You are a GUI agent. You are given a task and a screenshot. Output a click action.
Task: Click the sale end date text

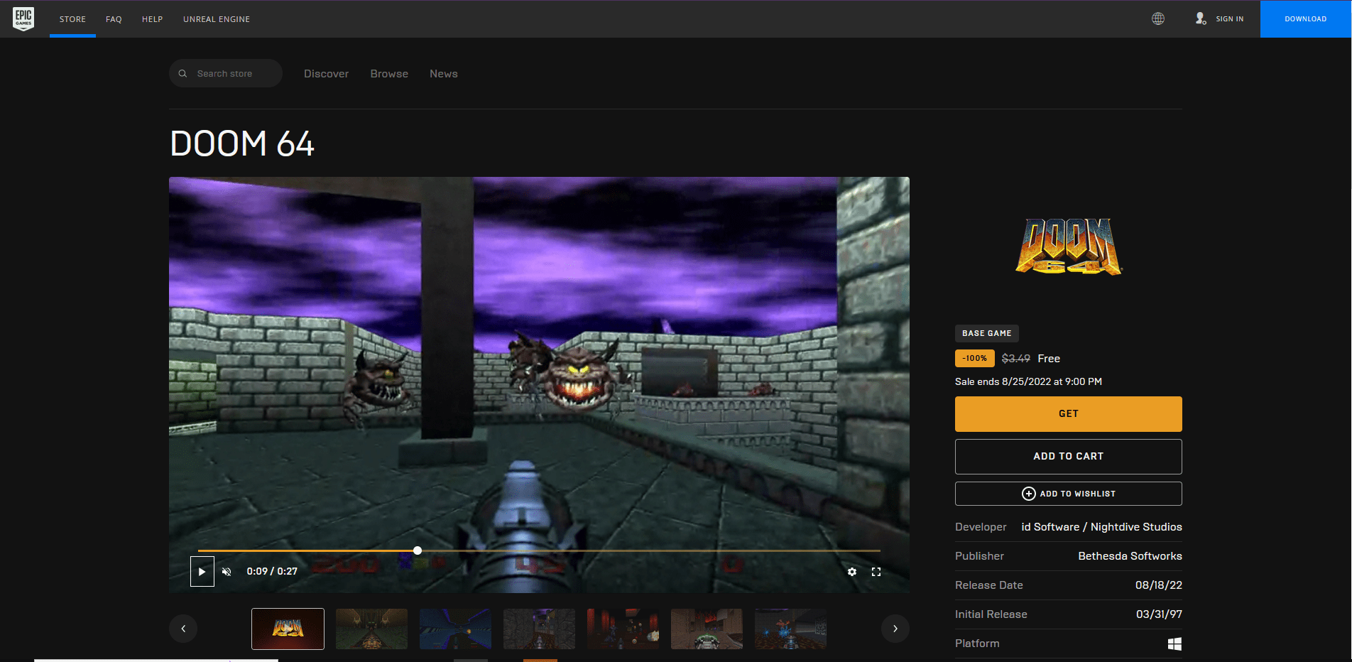pos(1028,382)
